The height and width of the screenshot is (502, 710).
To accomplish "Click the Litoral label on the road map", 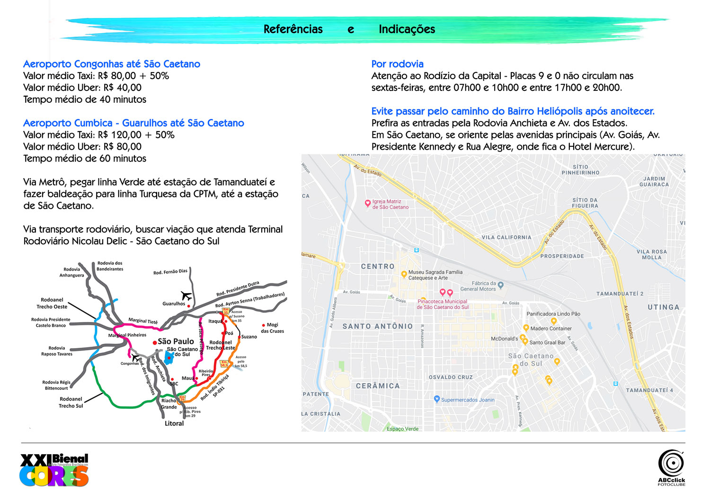I will tap(174, 423).
